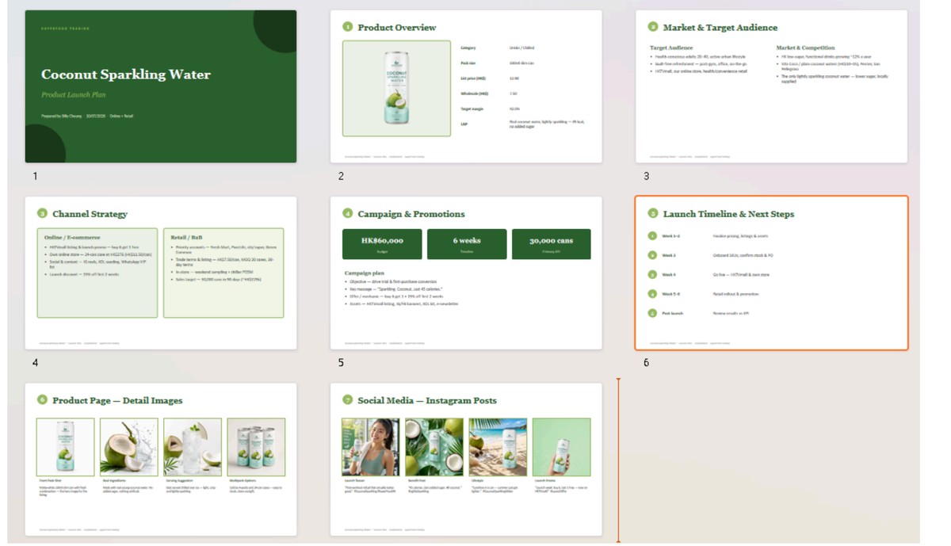Click the 'HK$60,000' budget card
The height and width of the screenshot is (546, 951).
[x=382, y=244]
